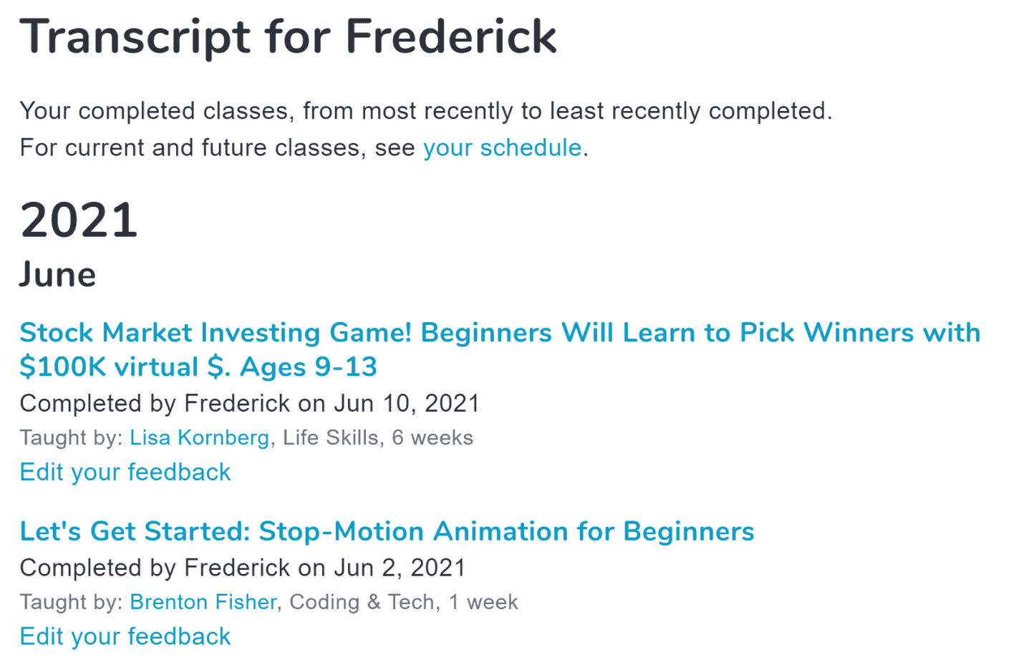1031x660 pixels.
Task: Select the June month heading
Action: tap(58, 275)
